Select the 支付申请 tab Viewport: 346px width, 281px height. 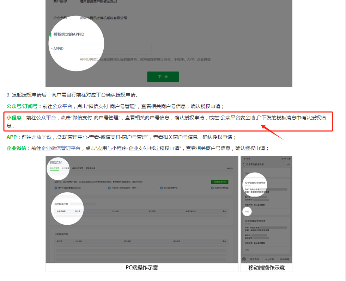[65, 168]
